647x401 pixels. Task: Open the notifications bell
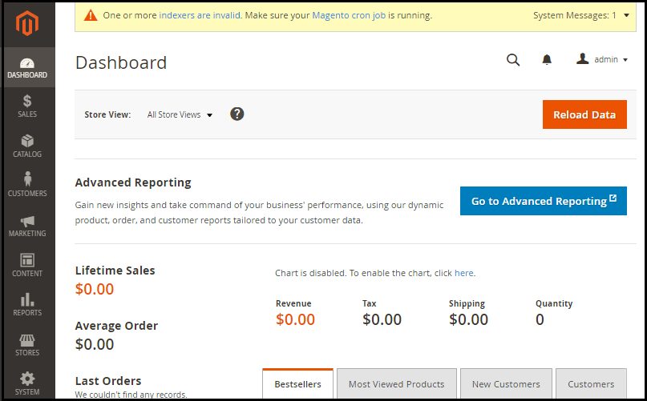(x=547, y=60)
